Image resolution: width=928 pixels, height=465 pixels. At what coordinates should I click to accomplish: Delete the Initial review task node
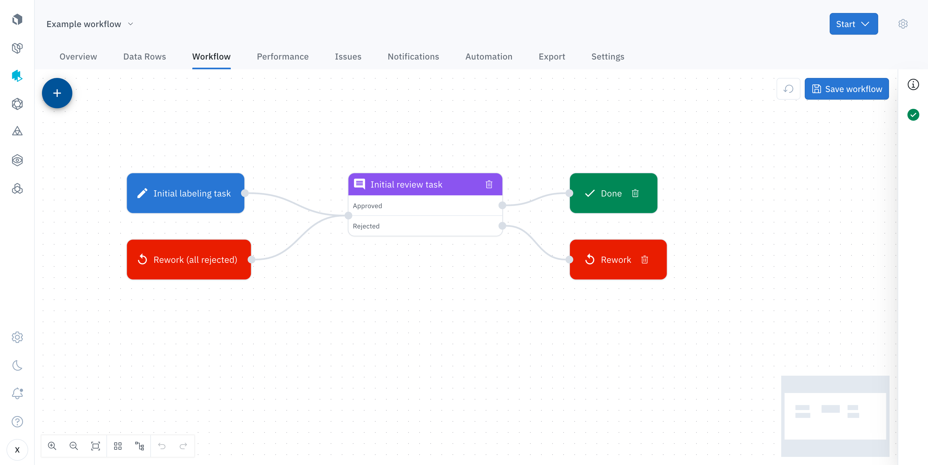pos(489,185)
